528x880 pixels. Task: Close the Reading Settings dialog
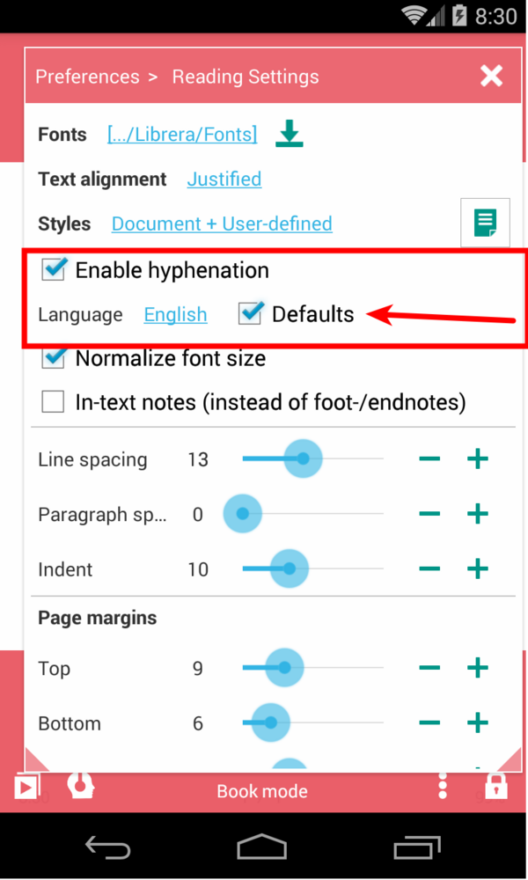pyautogui.click(x=491, y=76)
